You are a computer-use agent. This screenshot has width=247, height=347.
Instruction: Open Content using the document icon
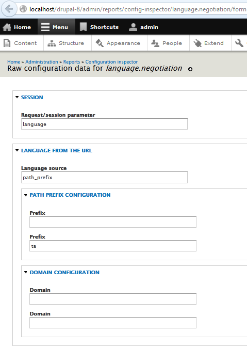pos(7,43)
